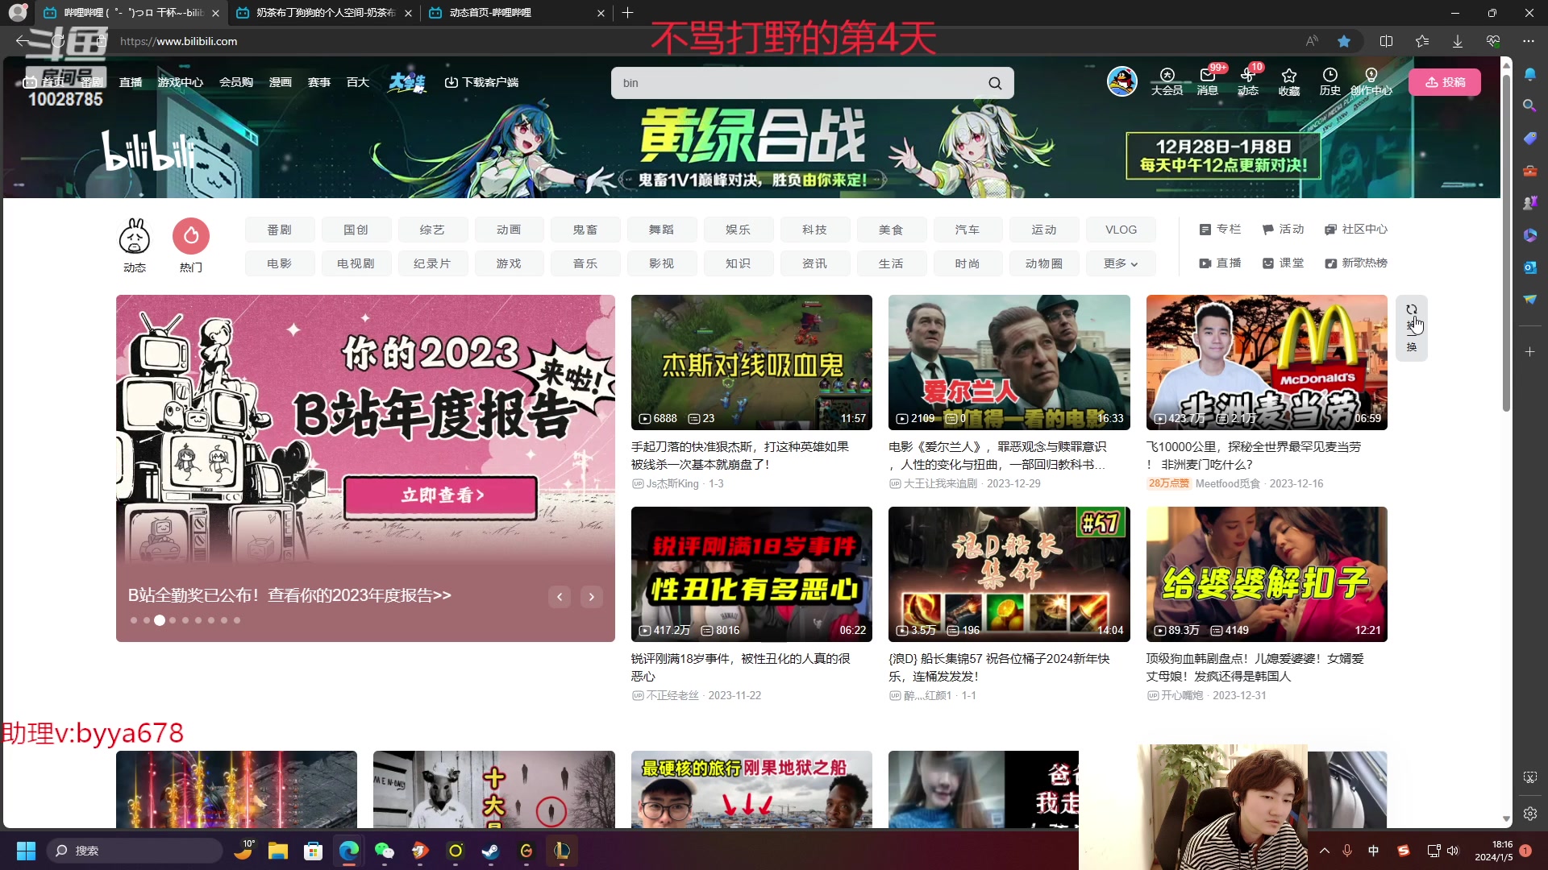Image resolution: width=1548 pixels, height=870 pixels.
Task: Open WeChat from the taskbar
Action: coord(385,851)
